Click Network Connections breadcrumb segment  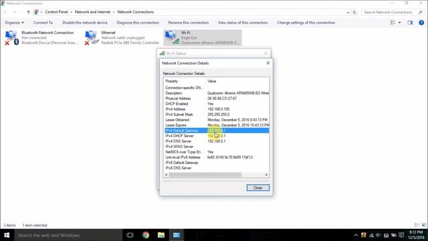click(x=135, y=12)
